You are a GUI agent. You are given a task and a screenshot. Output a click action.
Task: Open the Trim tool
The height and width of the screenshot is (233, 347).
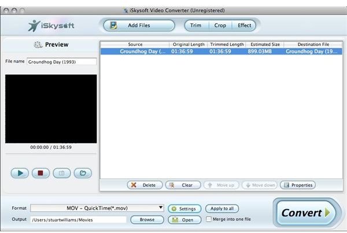[x=196, y=26]
